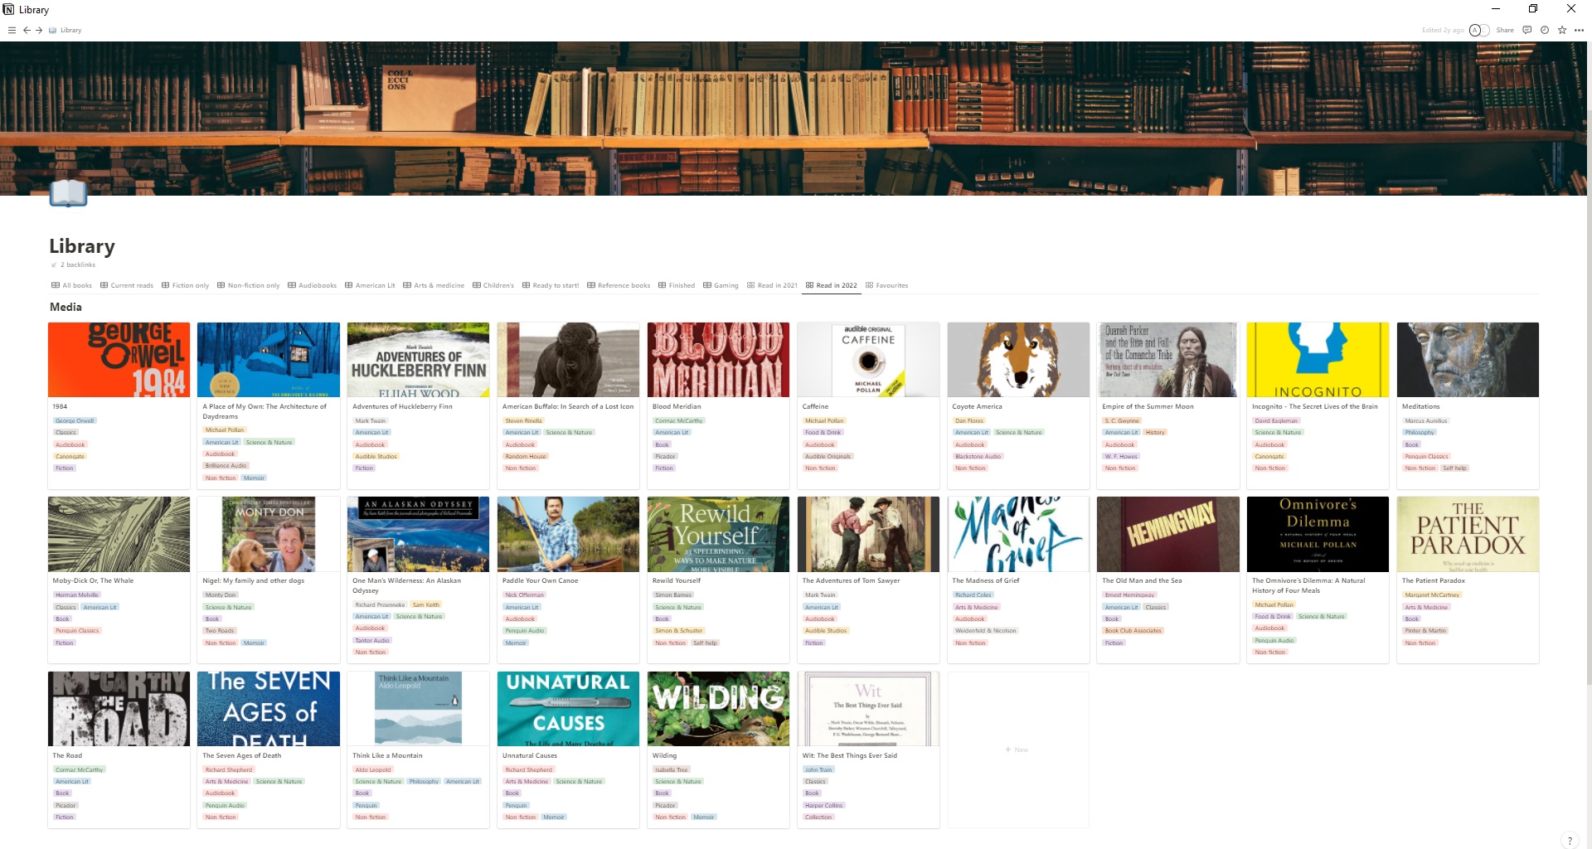Click the 'Dan Flores' author tag
This screenshot has width=1592, height=849.
pyautogui.click(x=968, y=421)
